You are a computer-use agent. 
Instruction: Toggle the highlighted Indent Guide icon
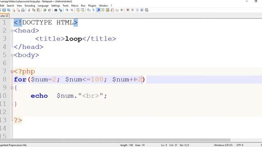98,10
